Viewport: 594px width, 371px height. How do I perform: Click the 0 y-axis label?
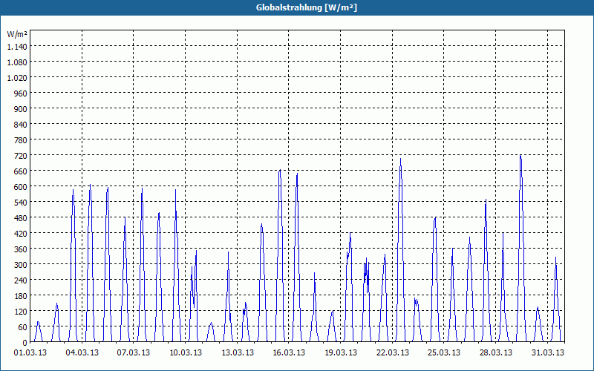tap(25, 342)
